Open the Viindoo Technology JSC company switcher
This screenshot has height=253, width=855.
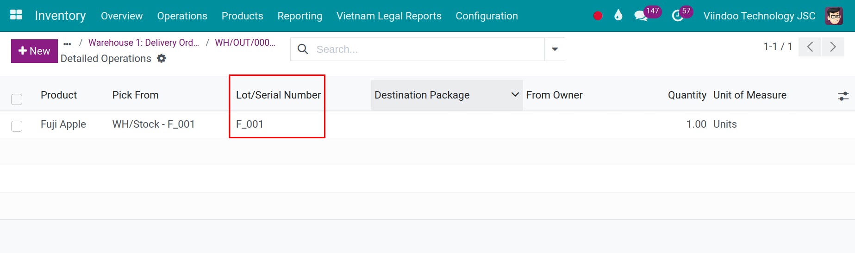click(x=759, y=16)
